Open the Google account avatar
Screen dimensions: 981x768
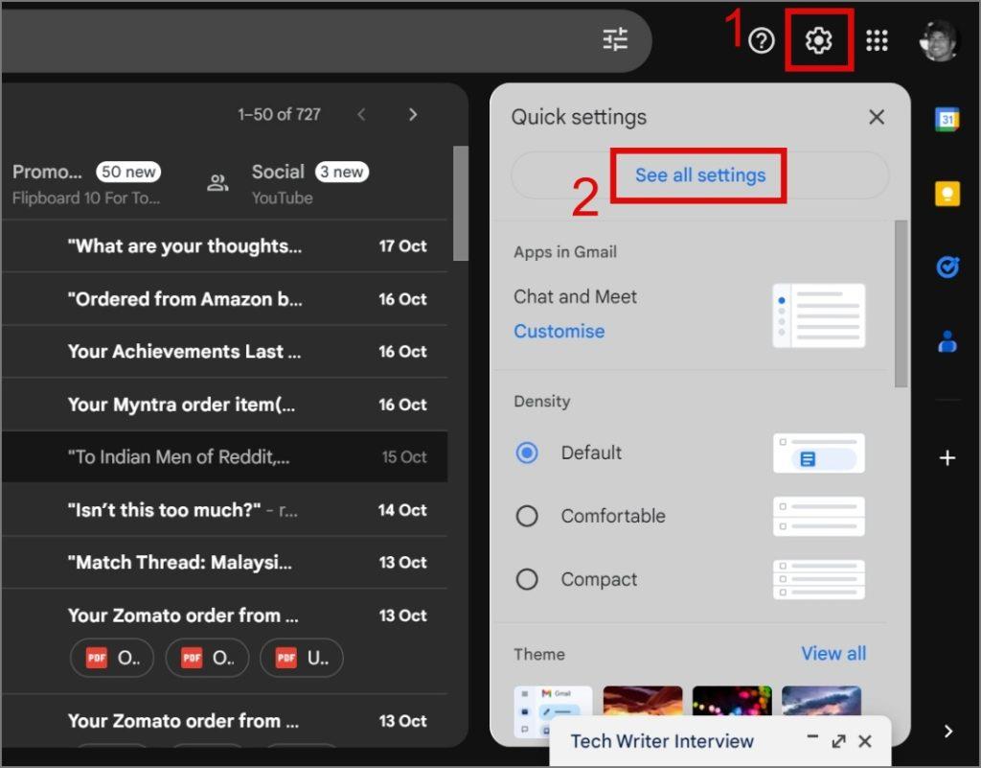click(939, 40)
